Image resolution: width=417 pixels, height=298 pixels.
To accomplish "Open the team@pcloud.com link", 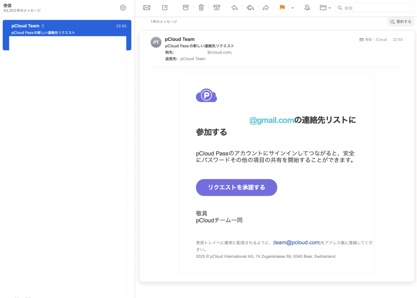I will click(x=296, y=243).
